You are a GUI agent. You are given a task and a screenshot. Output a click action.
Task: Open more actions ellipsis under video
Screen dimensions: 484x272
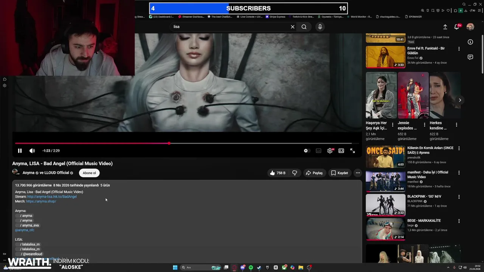(x=358, y=173)
